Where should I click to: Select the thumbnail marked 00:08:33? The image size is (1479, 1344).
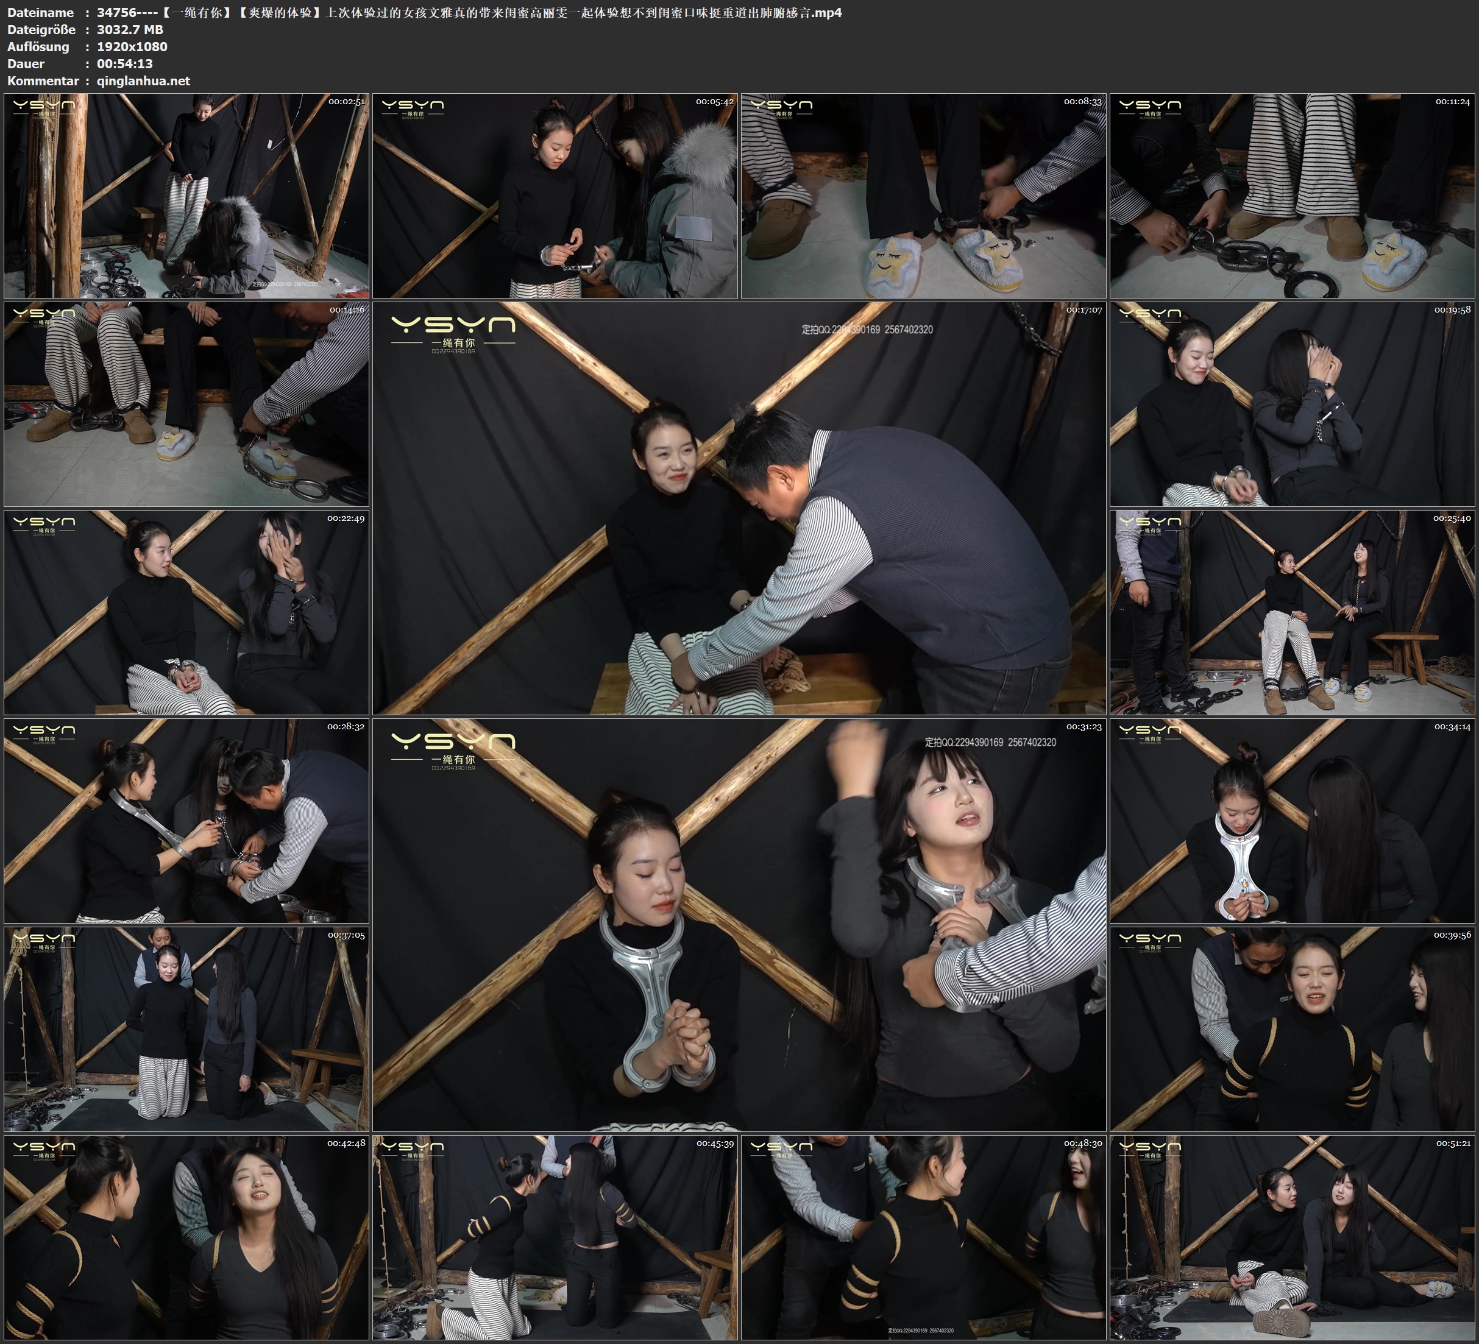pos(924,195)
